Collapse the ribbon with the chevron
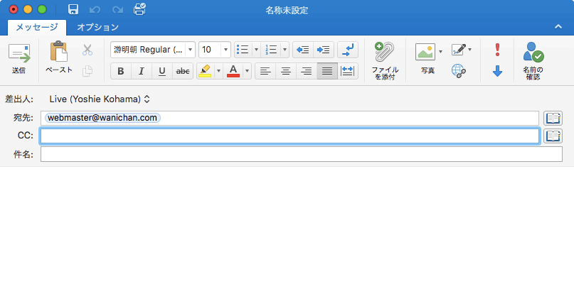574x284 pixels. [x=558, y=26]
